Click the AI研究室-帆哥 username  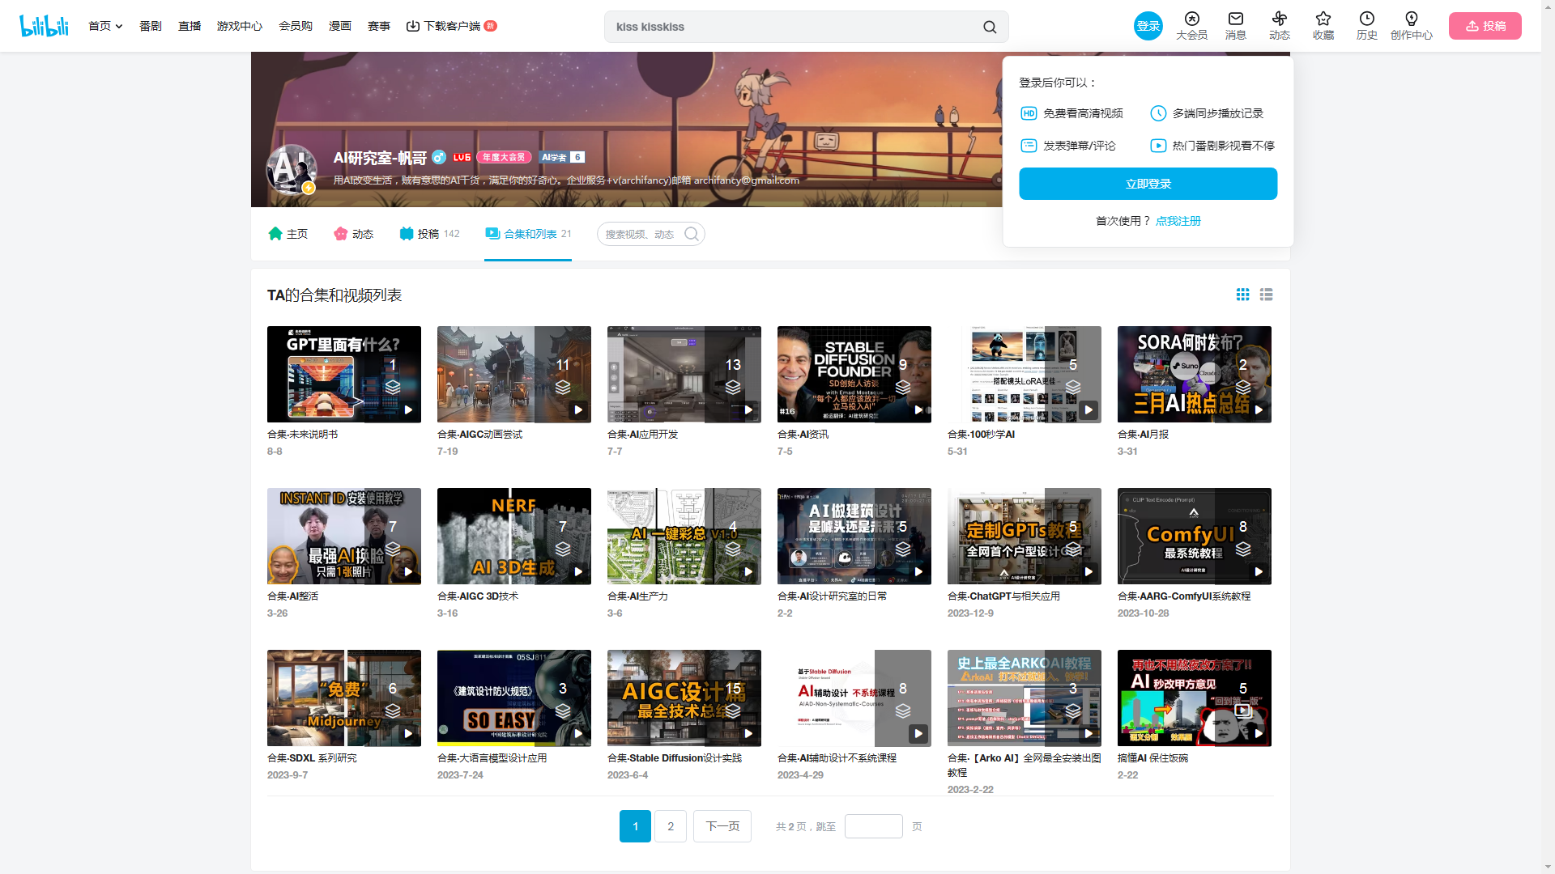[380, 158]
